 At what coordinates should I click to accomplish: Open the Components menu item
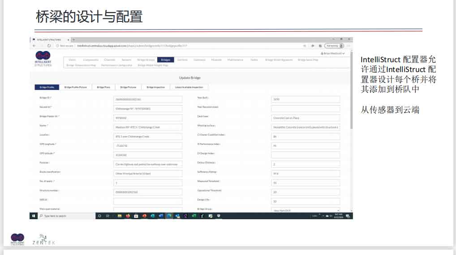click(x=91, y=59)
